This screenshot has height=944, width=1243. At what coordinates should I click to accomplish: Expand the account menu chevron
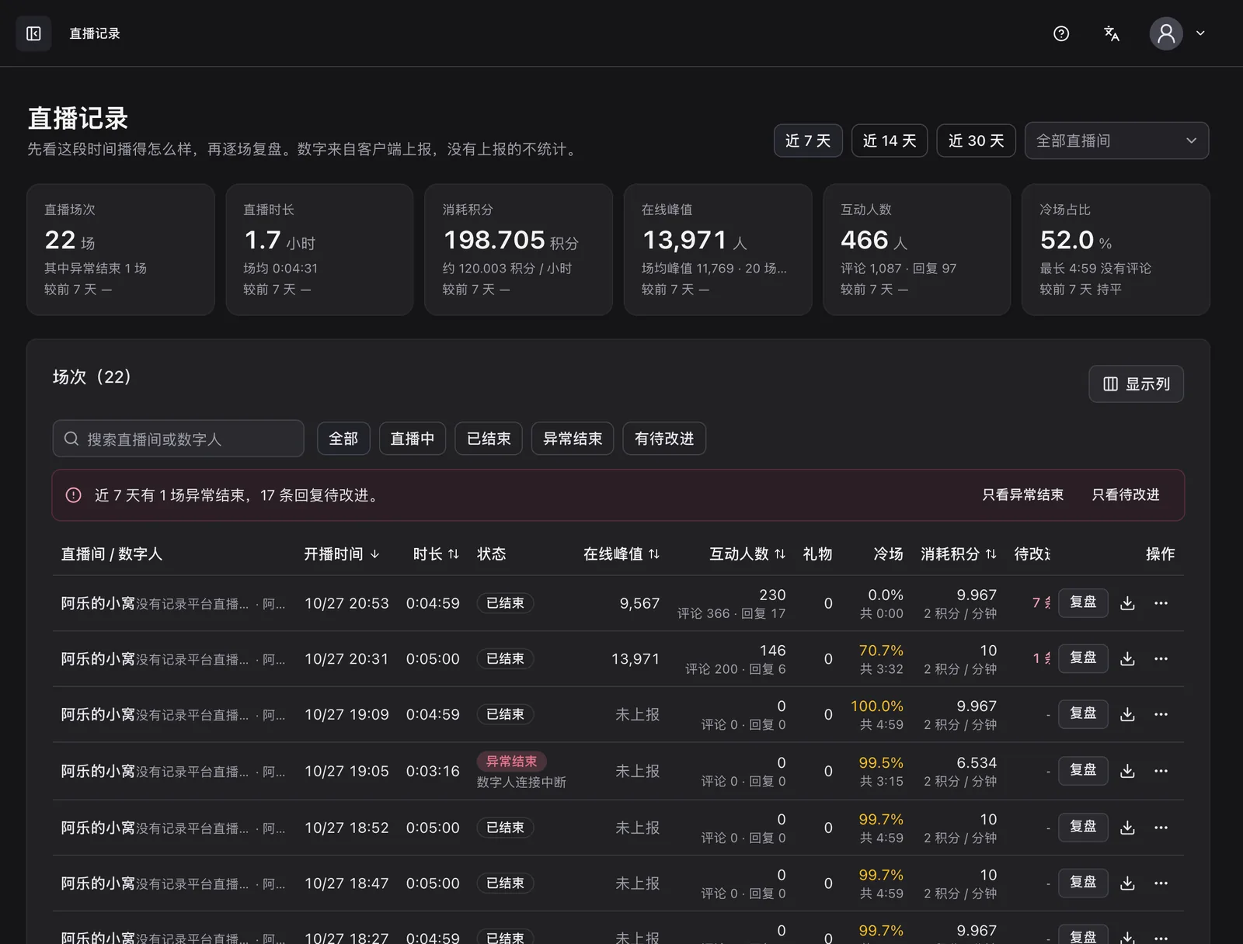coord(1200,33)
